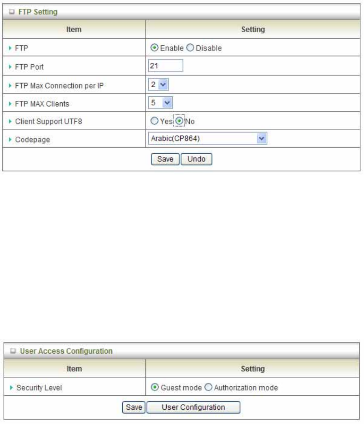Open the Codepage dropdown showing Arabic(CP864)

[208, 139]
